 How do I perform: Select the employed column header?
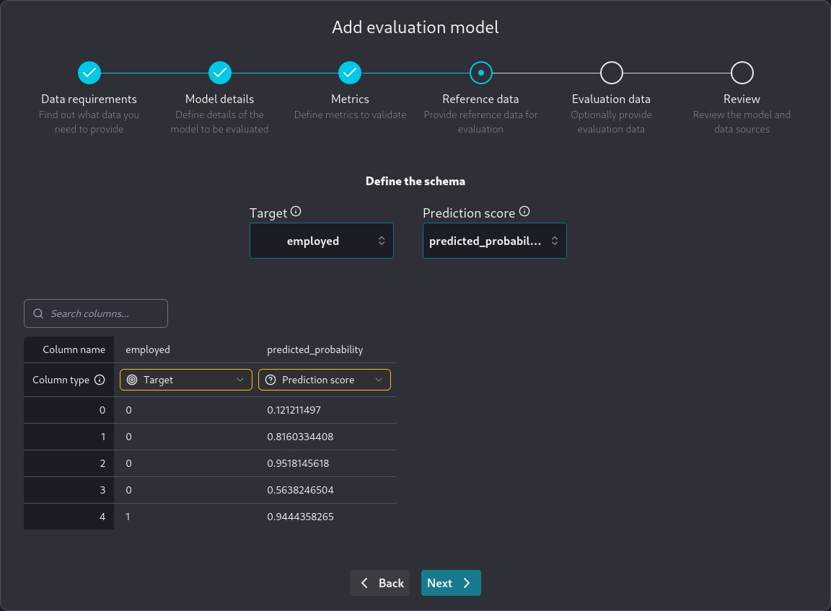coord(148,349)
